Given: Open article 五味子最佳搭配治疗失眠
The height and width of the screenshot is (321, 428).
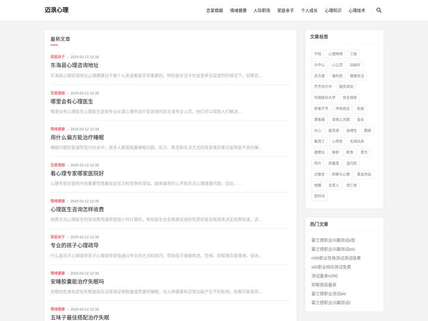Looking at the screenshot, I should [80, 317].
